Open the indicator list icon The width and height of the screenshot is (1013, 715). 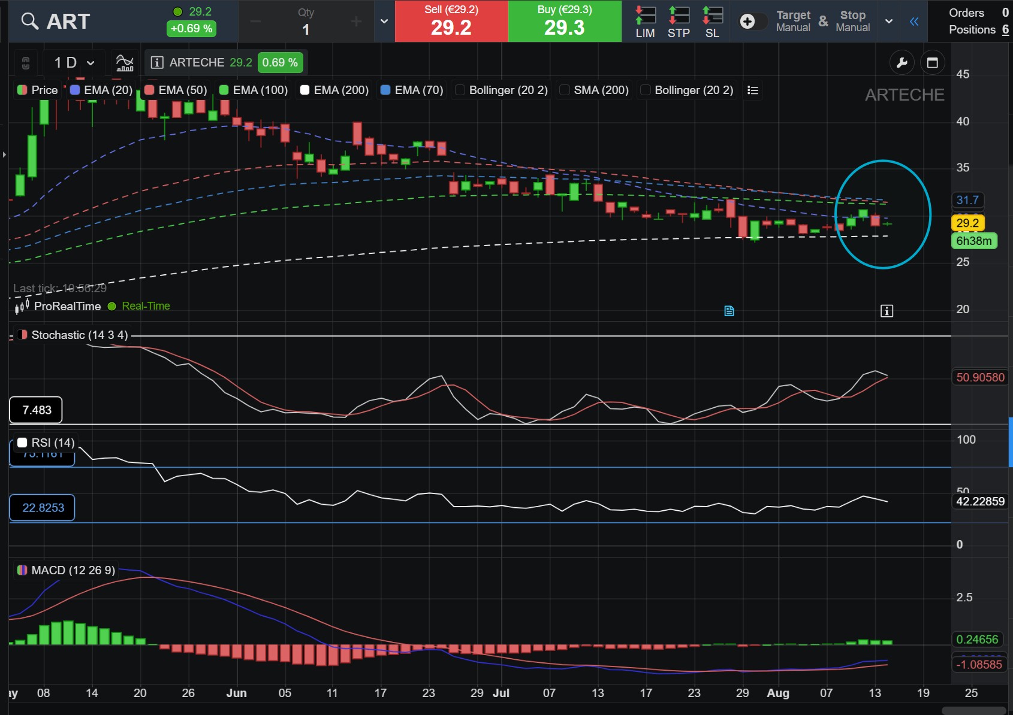tap(753, 90)
